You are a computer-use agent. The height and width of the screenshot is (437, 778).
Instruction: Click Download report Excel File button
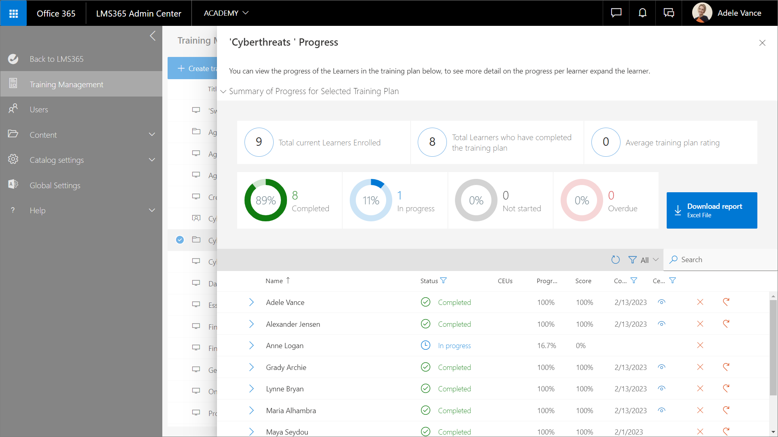[x=712, y=210]
